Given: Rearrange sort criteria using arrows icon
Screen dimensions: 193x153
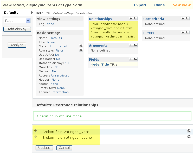Looking at the screenshot, I should coord(187,18).
